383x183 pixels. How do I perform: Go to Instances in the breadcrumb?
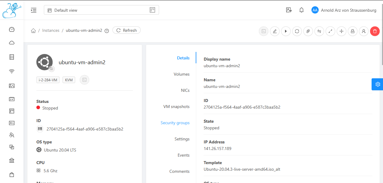51,30
